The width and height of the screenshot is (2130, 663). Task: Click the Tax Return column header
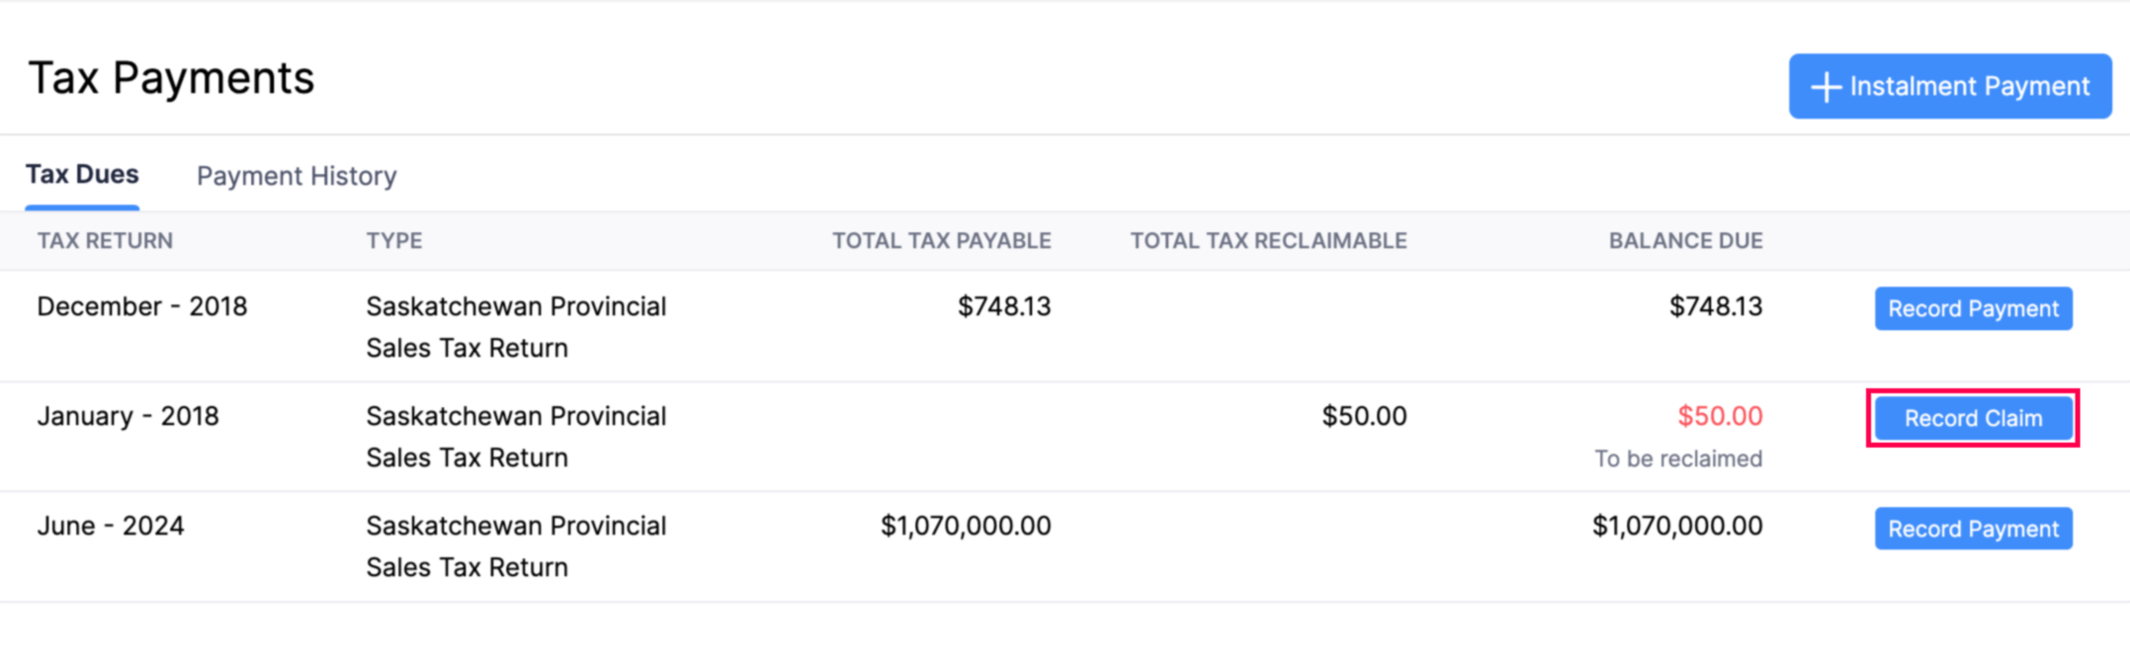point(105,241)
